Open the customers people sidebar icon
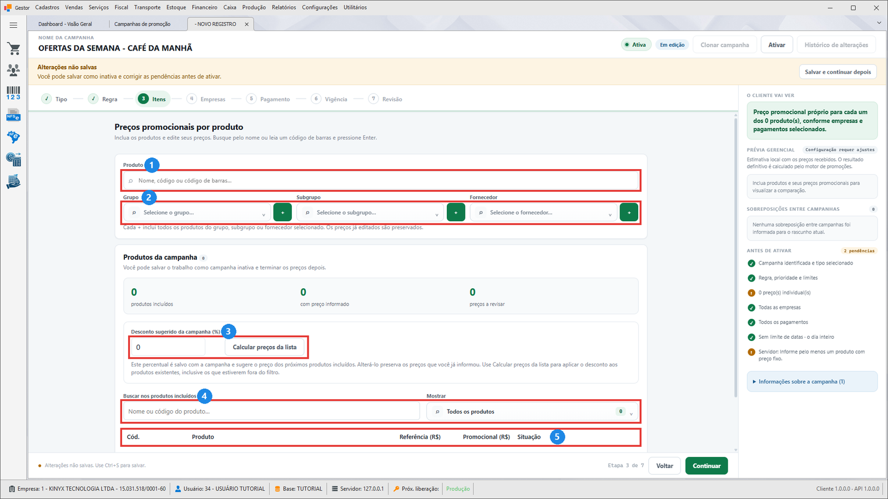888x499 pixels. click(x=13, y=70)
